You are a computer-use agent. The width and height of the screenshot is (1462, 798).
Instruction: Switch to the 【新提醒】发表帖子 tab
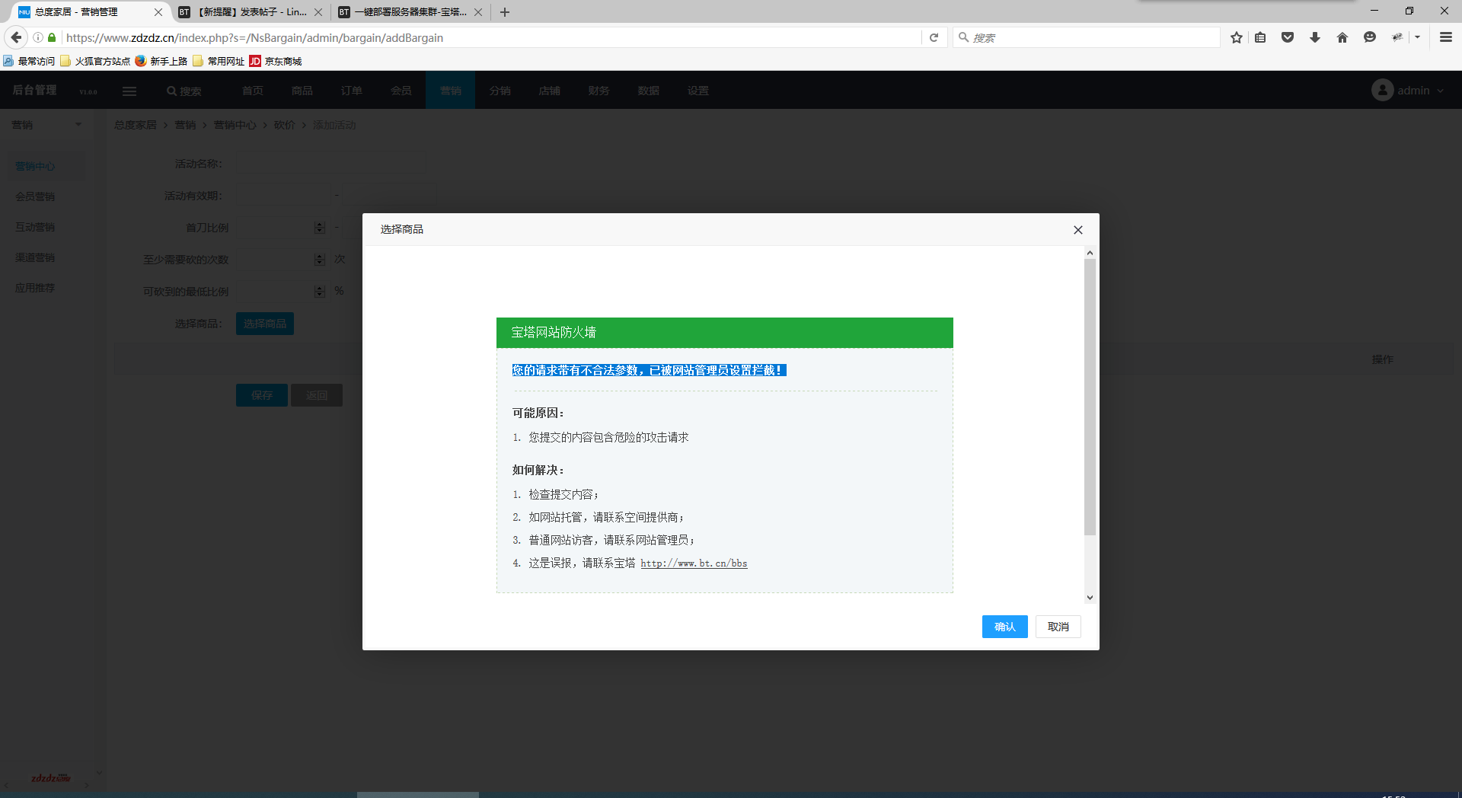tap(251, 12)
